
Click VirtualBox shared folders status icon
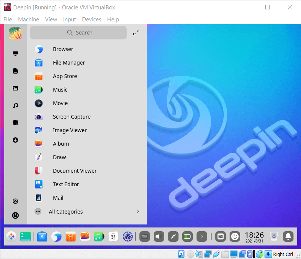pos(225,254)
